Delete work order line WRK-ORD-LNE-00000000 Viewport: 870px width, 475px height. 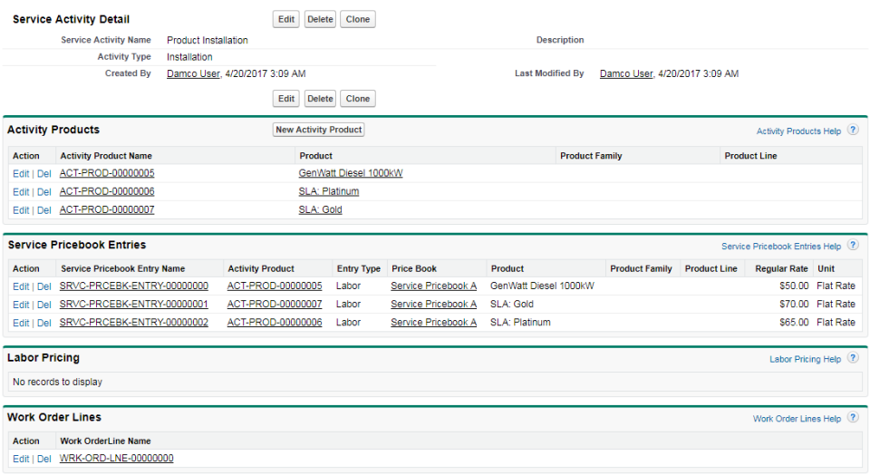[x=43, y=460]
